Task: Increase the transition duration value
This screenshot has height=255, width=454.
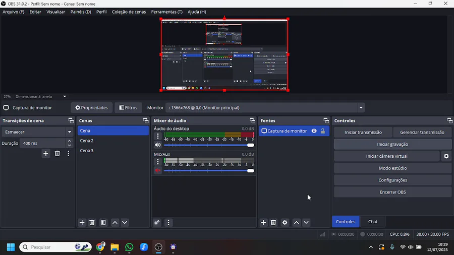Action: pyautogui.click(x=70, y=141)
